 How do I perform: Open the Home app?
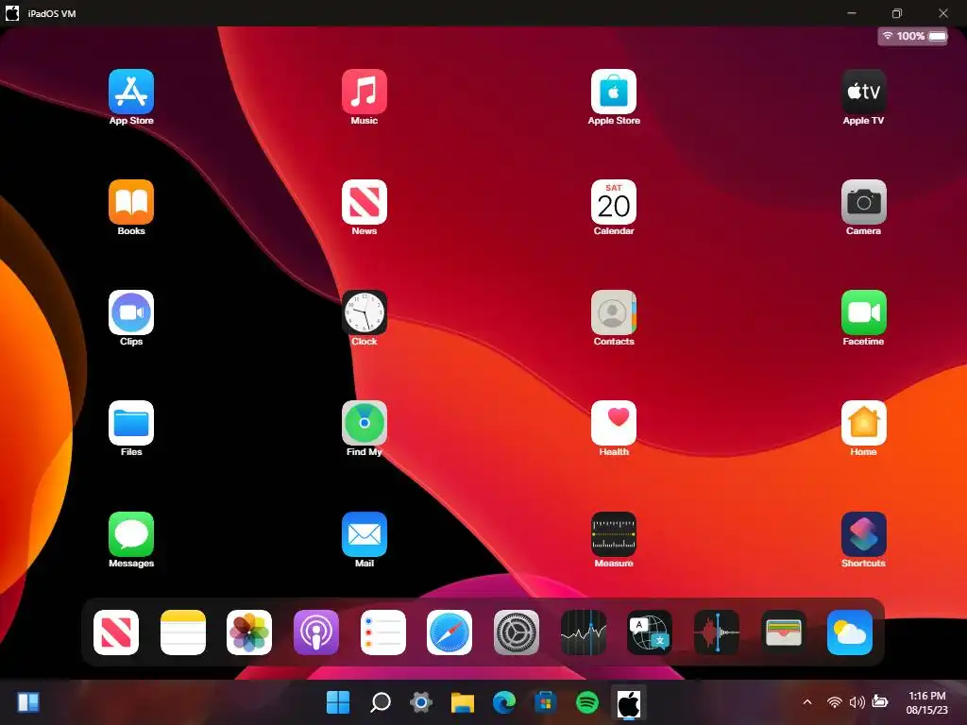(x=863, y=423)
